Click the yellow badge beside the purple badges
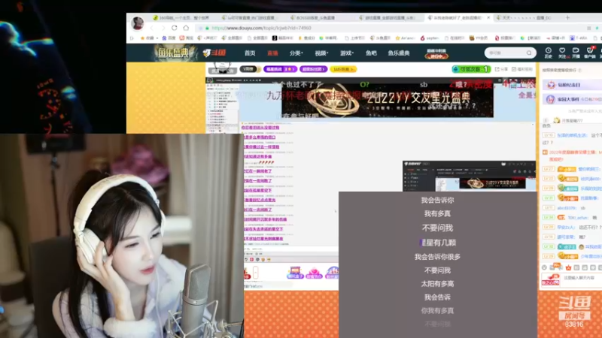The image size is (602, 338). (343, 69)
